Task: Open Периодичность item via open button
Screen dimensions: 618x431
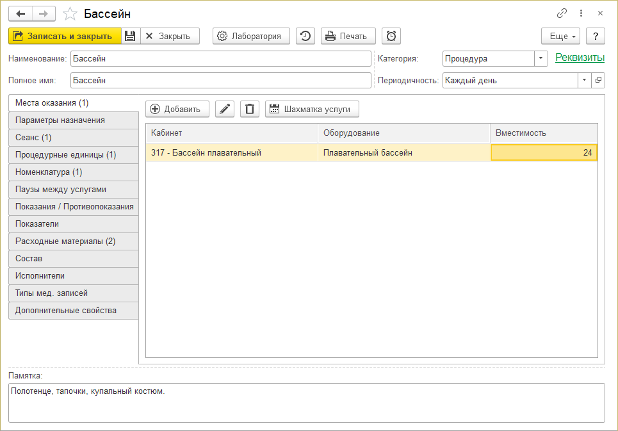Action: pos(598,81)
